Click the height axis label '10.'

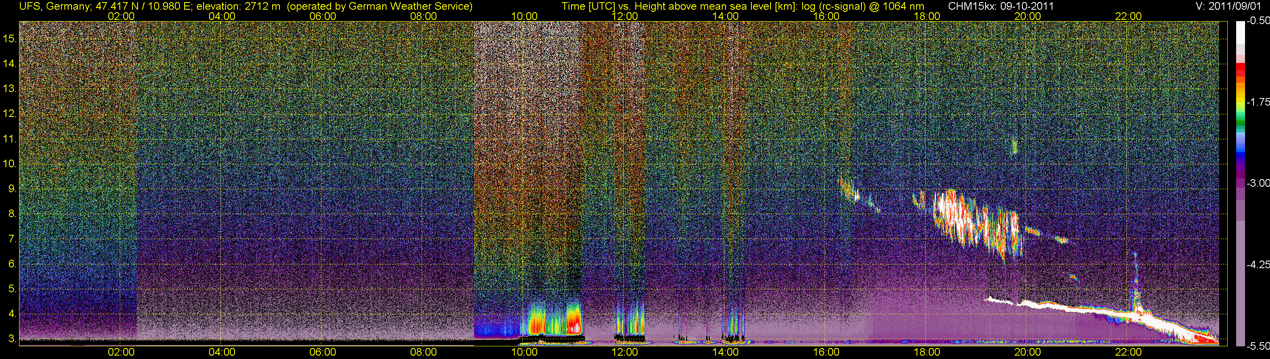coord(10,164)
